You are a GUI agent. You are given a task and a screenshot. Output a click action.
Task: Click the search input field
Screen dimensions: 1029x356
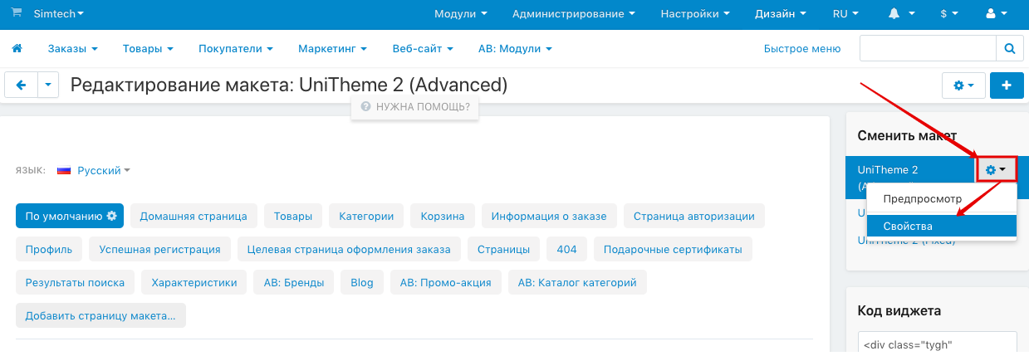(929, 49)
